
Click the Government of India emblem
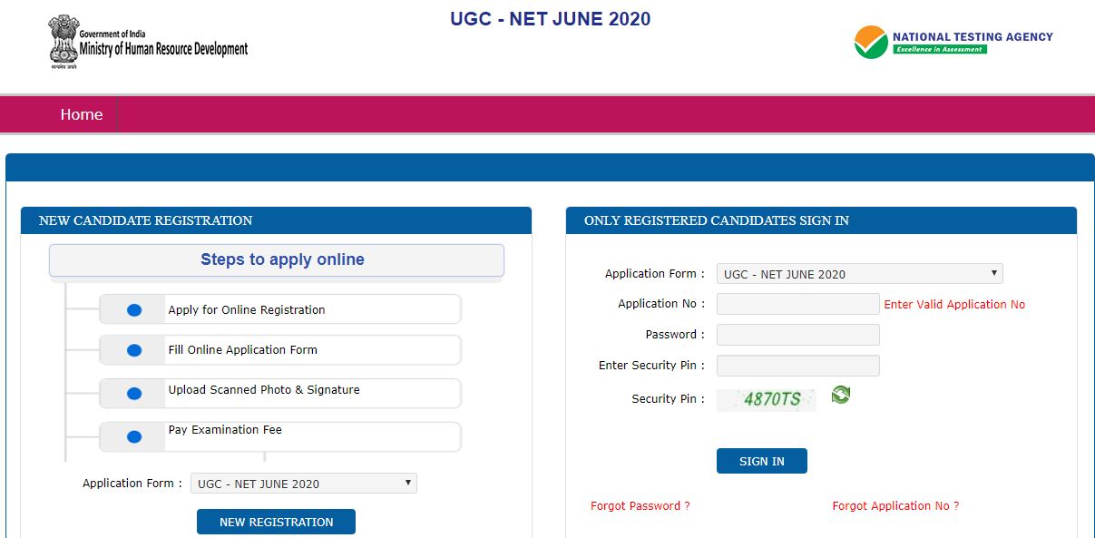[62, 40]
